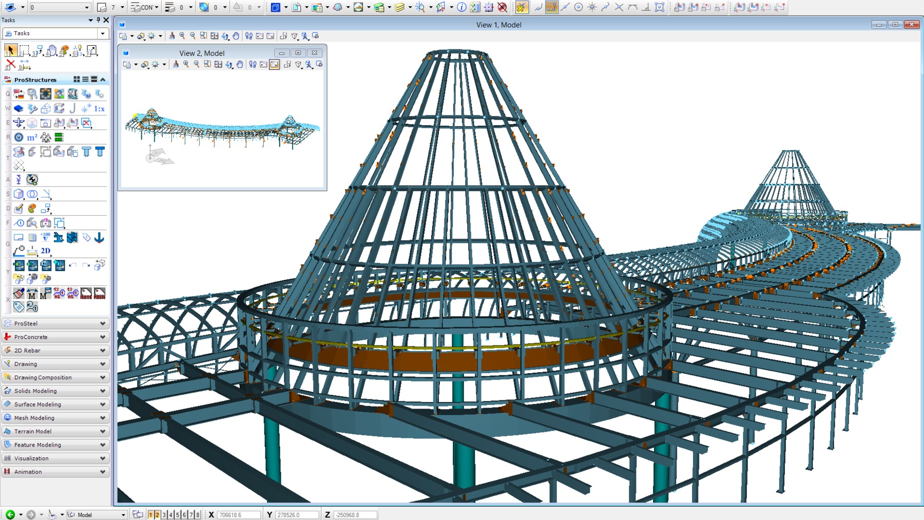This screenshot has width=924, height=520.
Task: Click Zoom In magnifier in View 2 toolbar
Action: point(186,65)
